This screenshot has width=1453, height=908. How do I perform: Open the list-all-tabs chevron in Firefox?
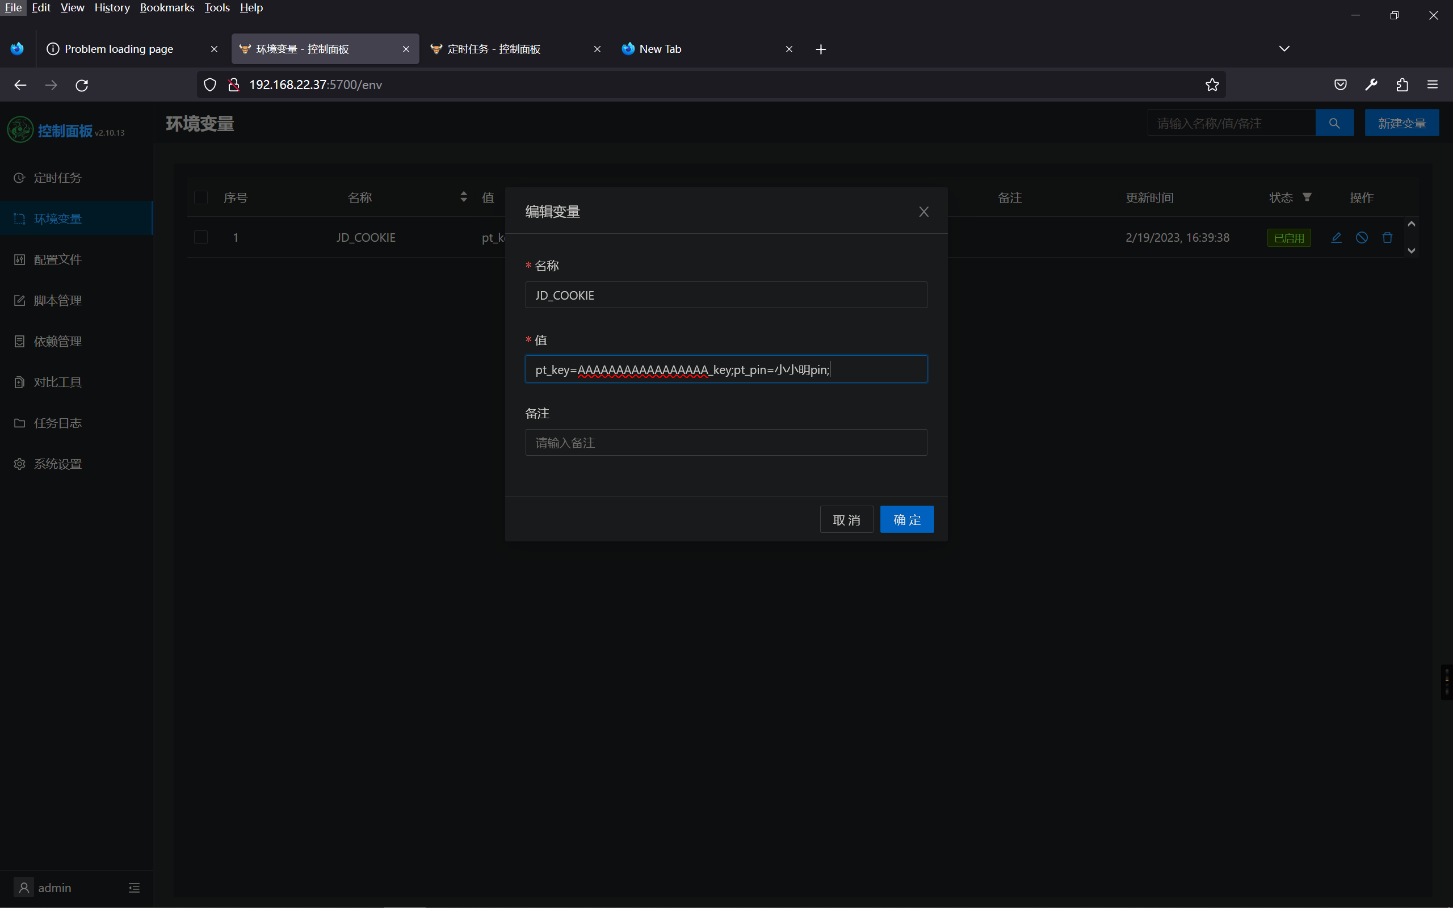[x=1284, y=48]
